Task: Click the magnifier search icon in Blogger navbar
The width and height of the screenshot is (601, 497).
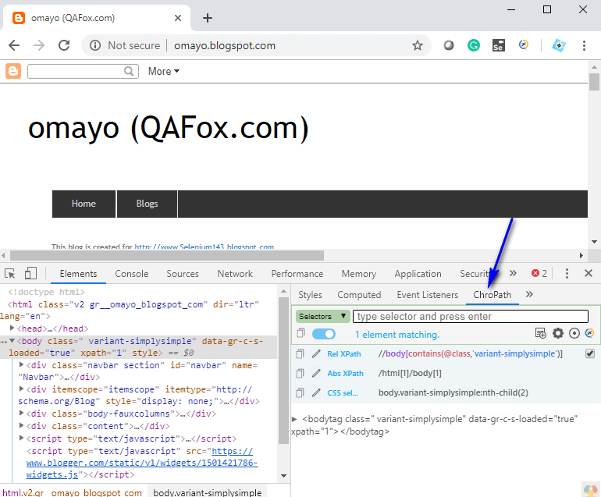Action: point(129,71)
